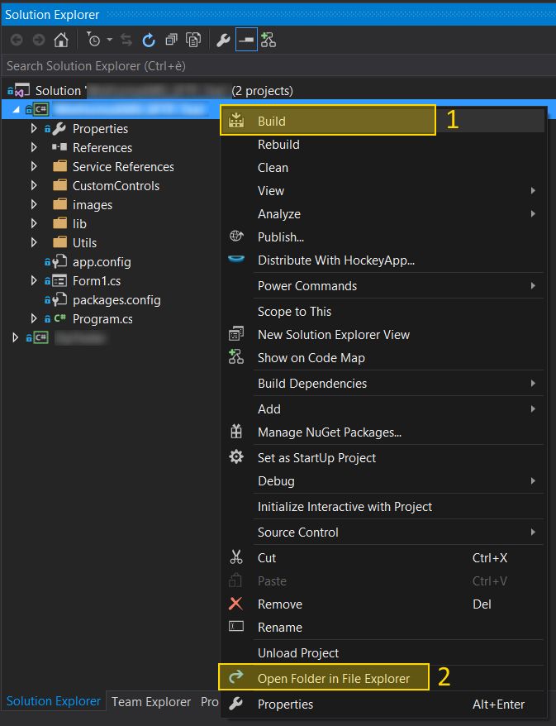The image size is (556, 726).
Task: Choose Scope to This
Action: pos(382,312)
